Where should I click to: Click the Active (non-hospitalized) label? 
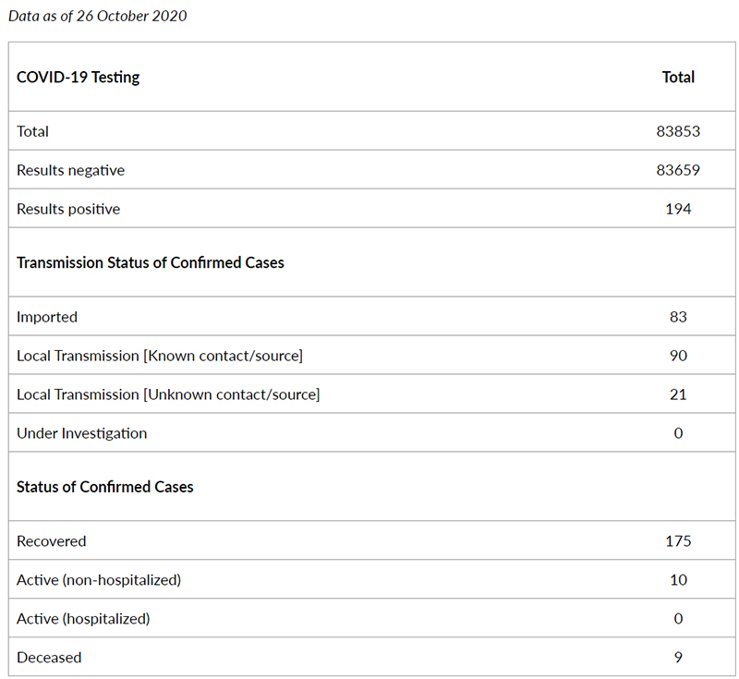[99, 579]
